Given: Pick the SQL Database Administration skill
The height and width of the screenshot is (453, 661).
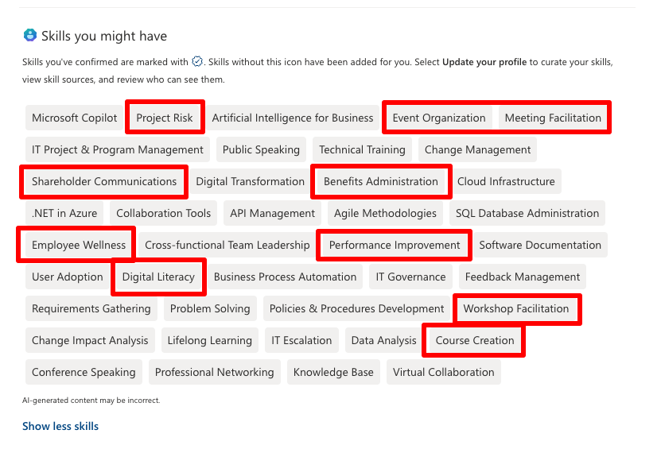Looking at the screenshot, I should coord(527,213).
